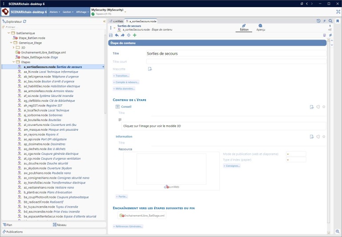
Task: Click the + Transition... button
Action: click(121, 76)
